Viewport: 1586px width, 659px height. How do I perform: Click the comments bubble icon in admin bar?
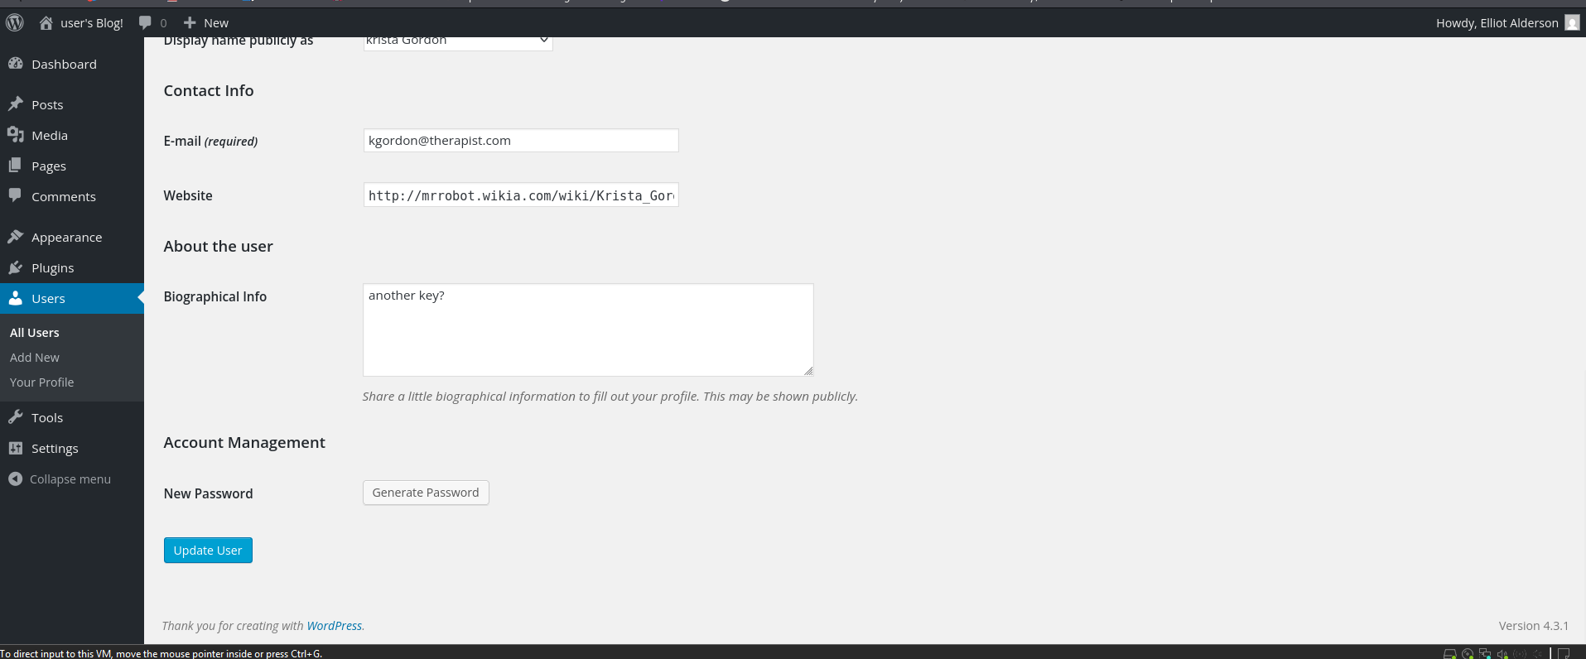pyautogui.click(x=146, y=23)
